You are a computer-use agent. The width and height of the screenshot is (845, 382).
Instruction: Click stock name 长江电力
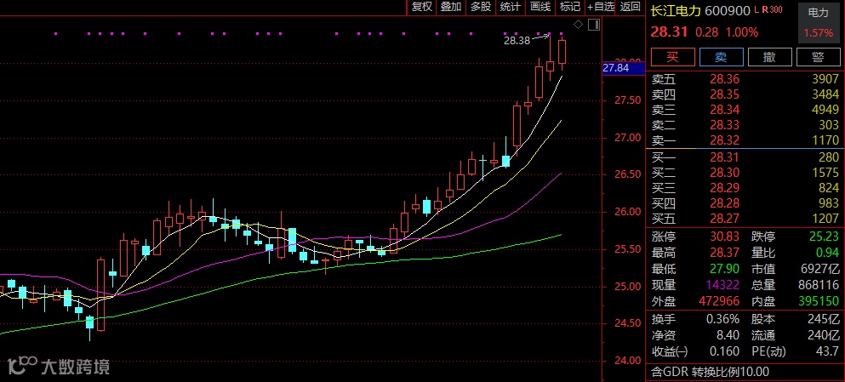[x=676, y=11]
